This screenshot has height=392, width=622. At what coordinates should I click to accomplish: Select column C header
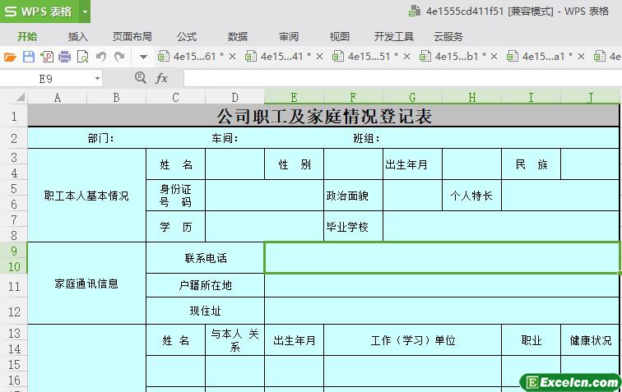[x=175, y=97]
